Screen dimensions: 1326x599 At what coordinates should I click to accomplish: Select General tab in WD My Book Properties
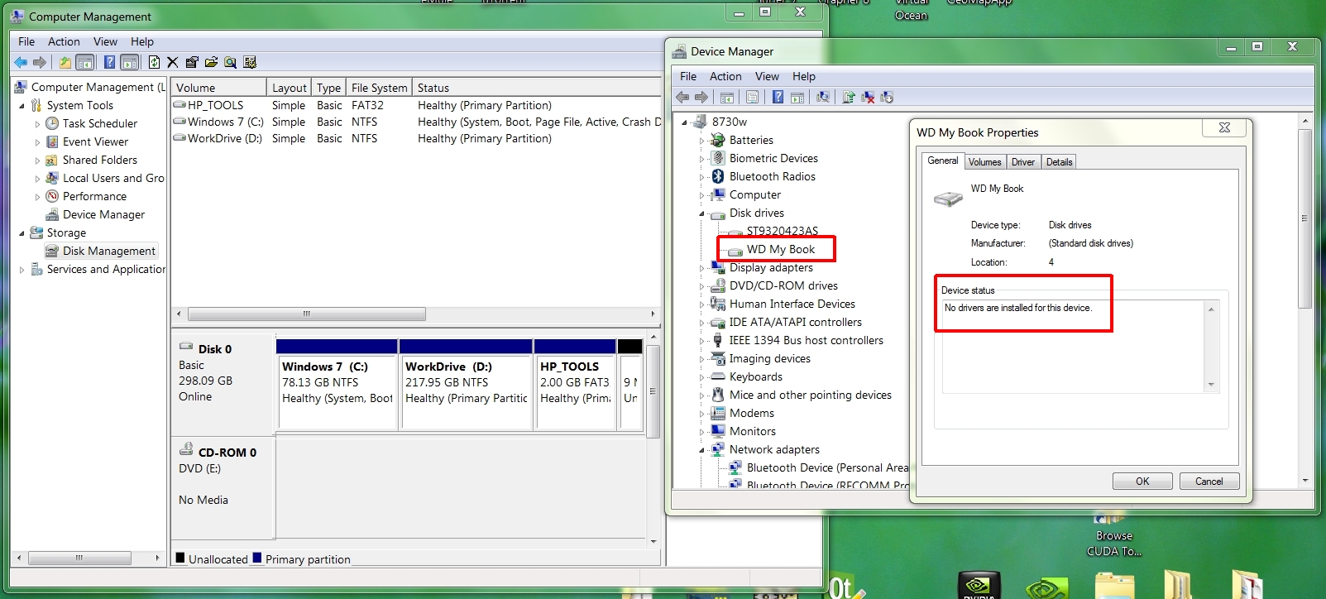(943, 161)
